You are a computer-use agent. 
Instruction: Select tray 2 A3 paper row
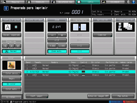pyautogui.click(x=80, y=69)
